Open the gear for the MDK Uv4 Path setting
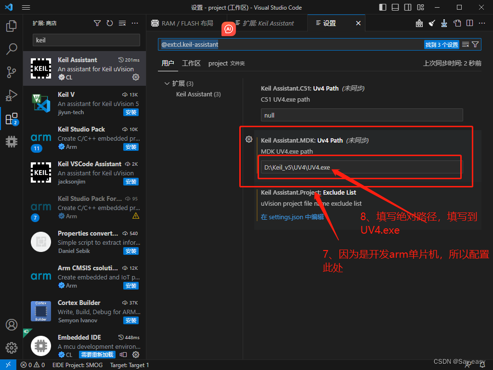 (x=249, y=139)
